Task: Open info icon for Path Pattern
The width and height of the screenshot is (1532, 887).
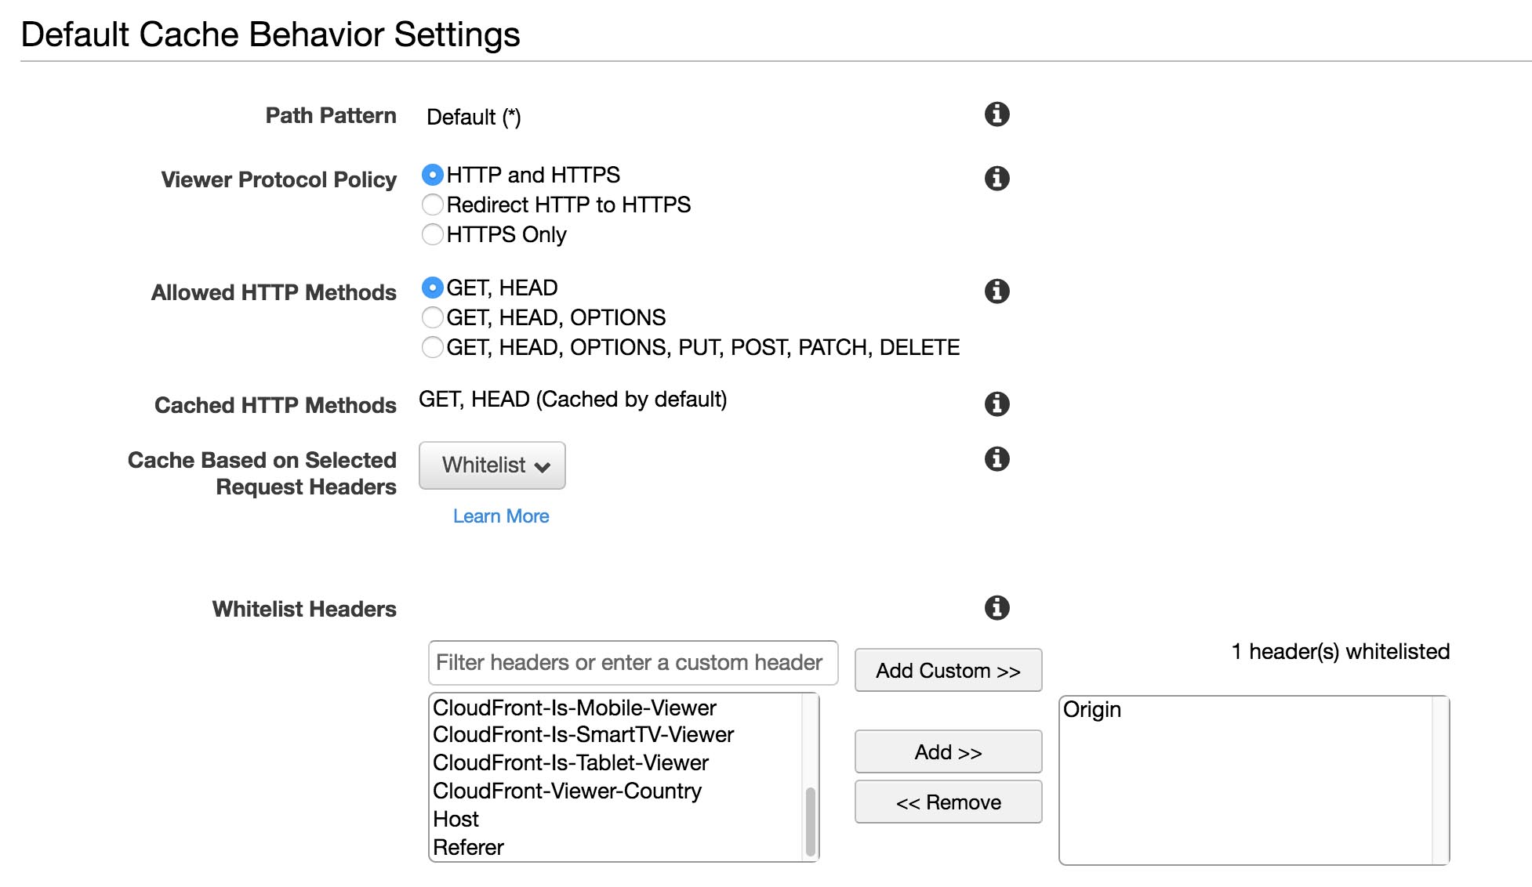Action: point(997,114)
